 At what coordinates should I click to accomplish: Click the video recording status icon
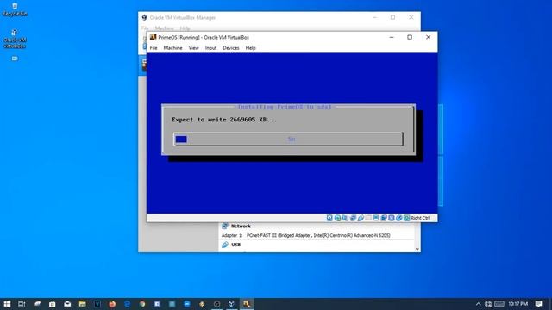384,218
